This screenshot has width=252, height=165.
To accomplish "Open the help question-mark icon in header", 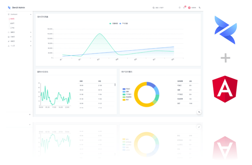I will coord(180,8).
